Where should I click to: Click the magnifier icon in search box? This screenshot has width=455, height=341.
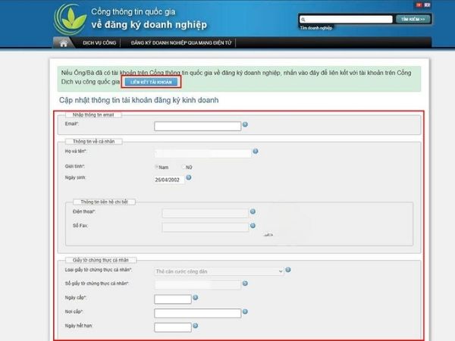pyautogui.click(x=303, y=20)
